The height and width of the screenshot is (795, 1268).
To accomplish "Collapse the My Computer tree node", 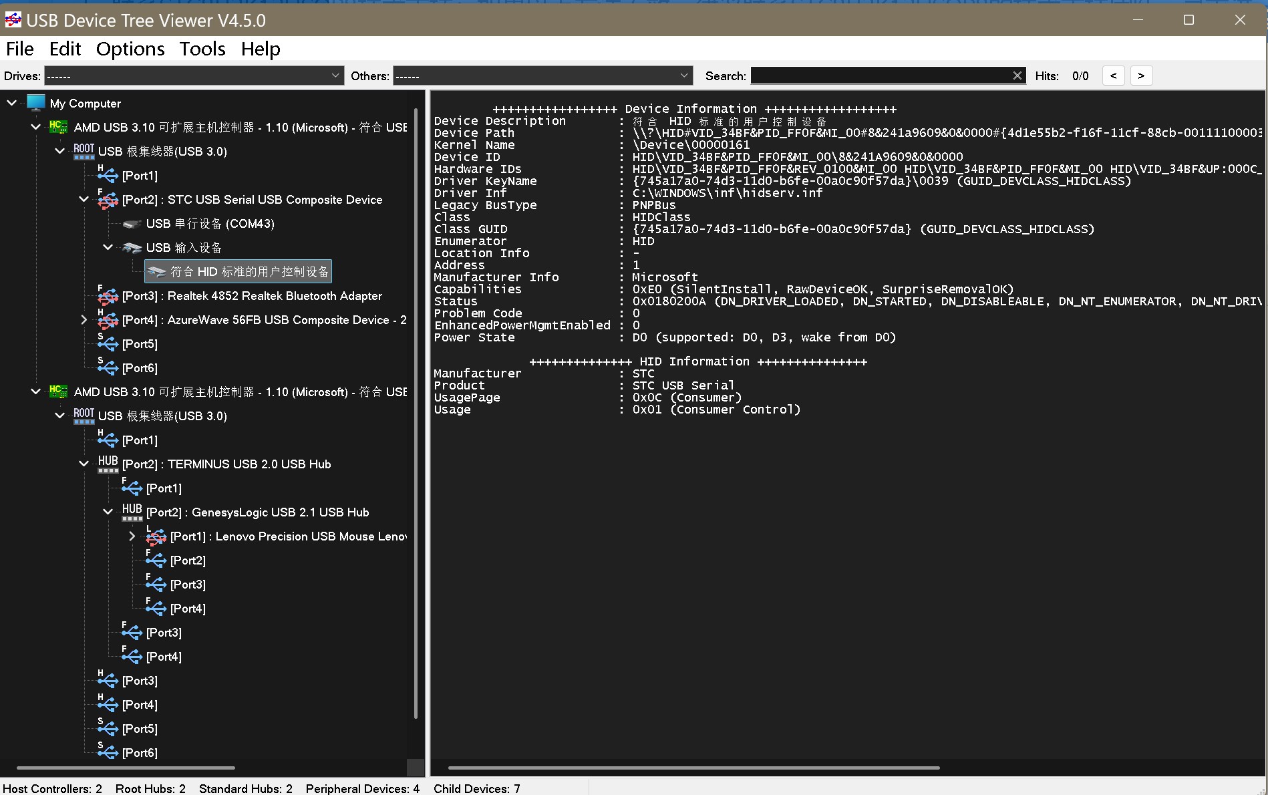I will click(12, 103).
